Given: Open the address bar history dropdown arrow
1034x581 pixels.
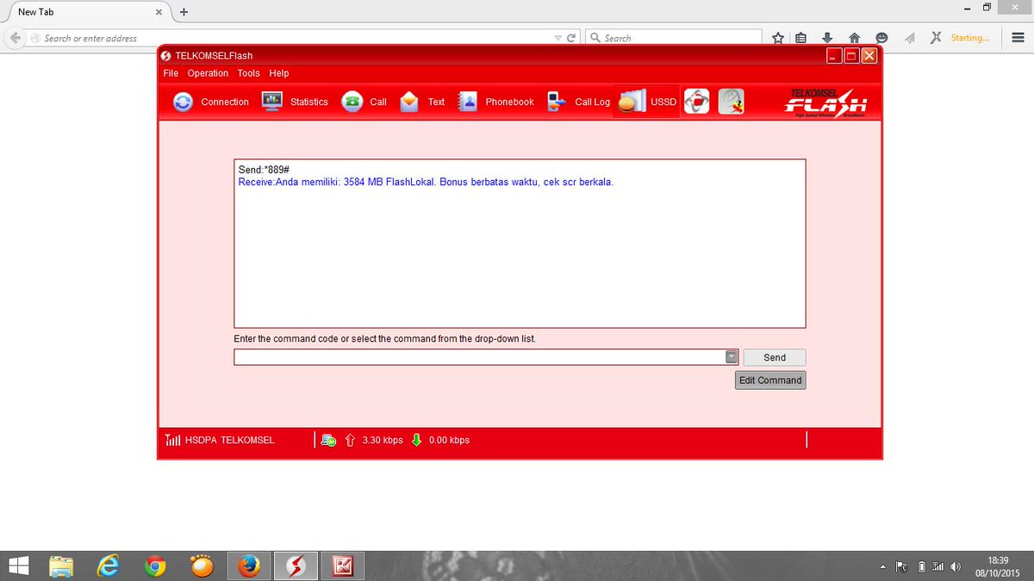Looking at the screenshot, I should 557,38.
